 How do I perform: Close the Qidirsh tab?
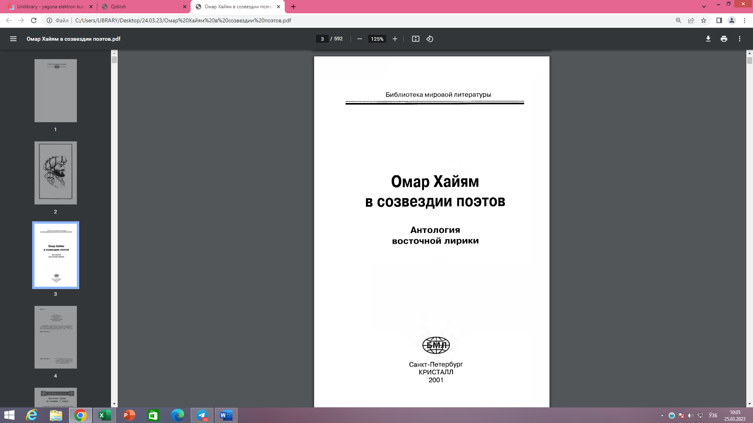[185, 7]
